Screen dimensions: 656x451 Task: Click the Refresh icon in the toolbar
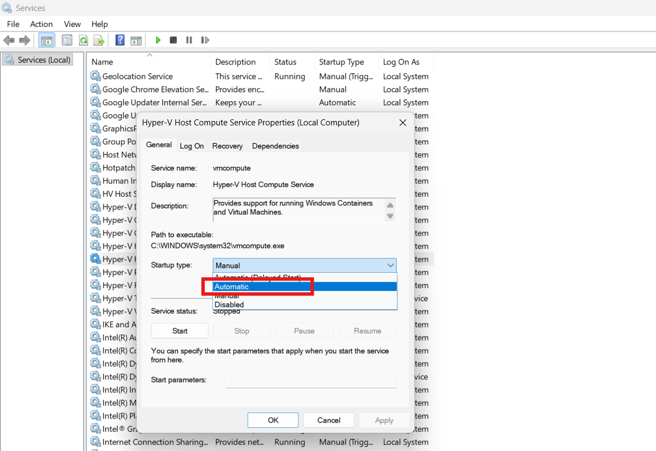tap(83, 40)
